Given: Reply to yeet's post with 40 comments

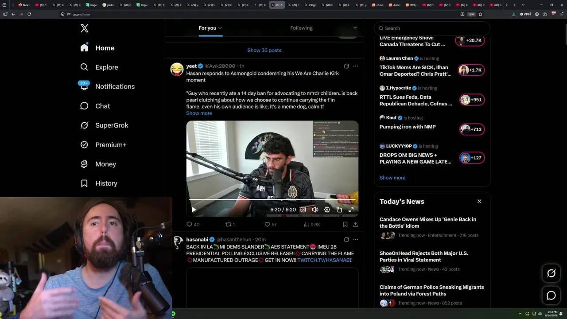Looking at the screenshot, I should (193, 225).
